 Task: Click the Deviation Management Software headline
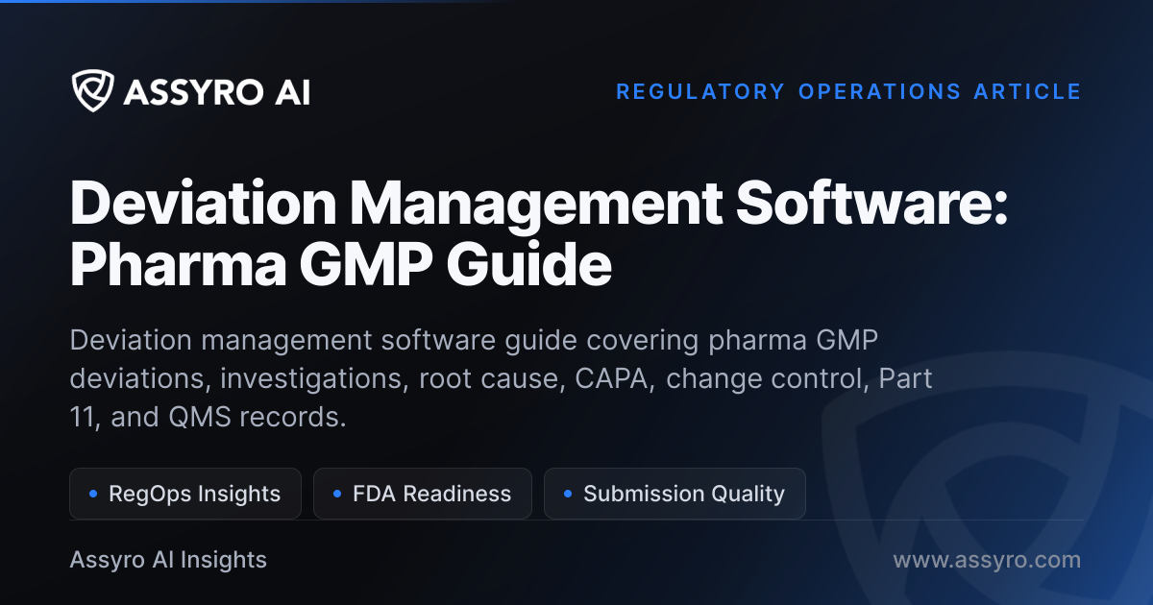tap(539, 234)
